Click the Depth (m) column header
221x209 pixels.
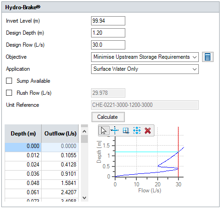tap(23, 134)
